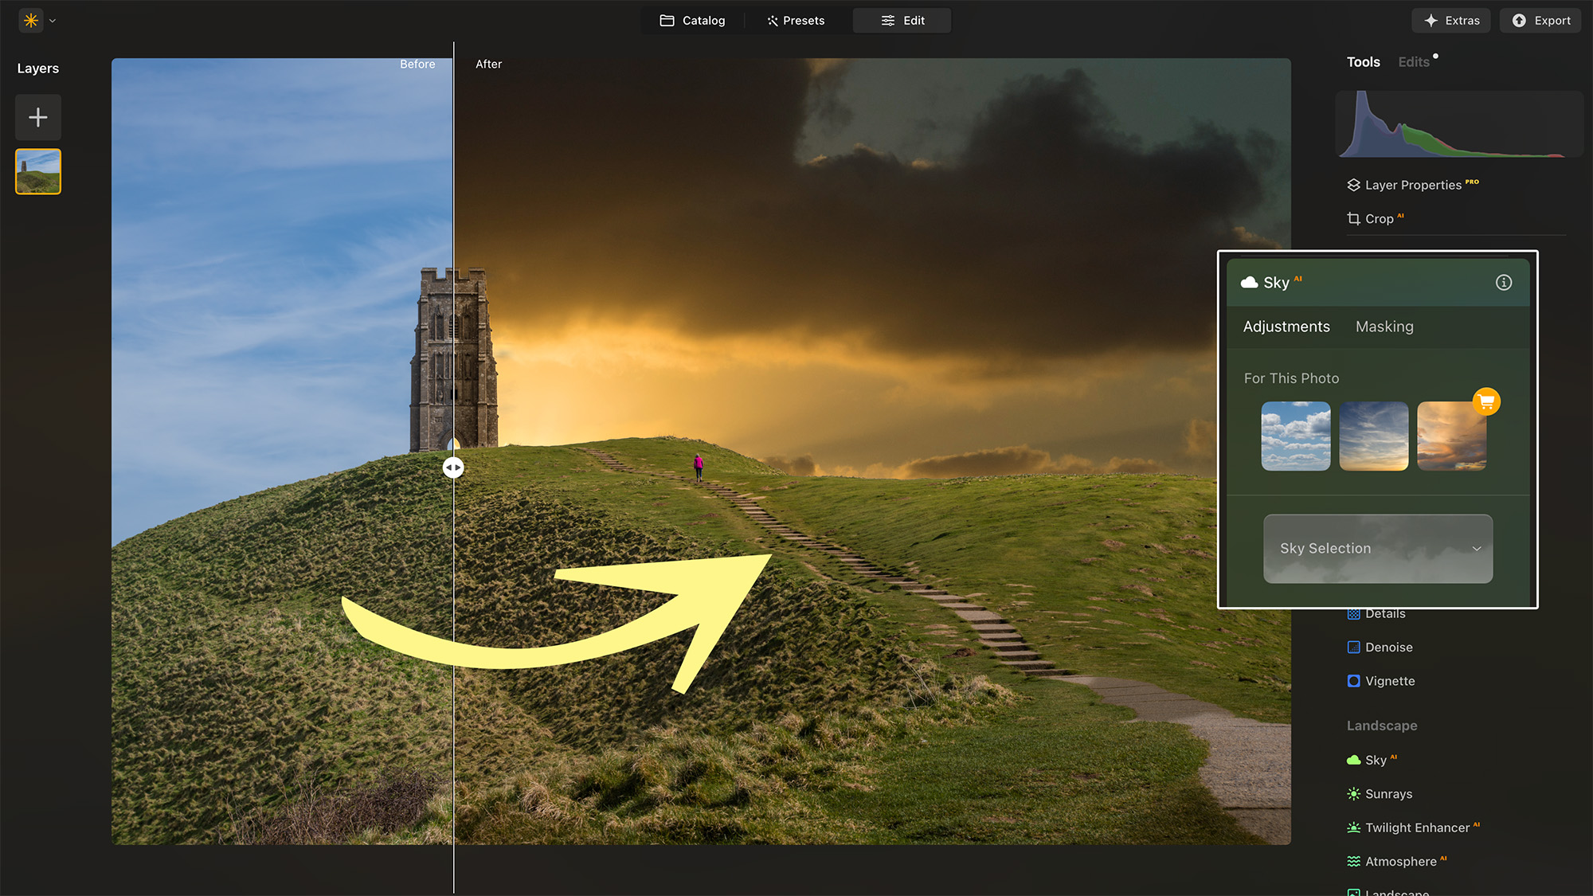
Task: Click the before/after divider handle
Action: 453,468
